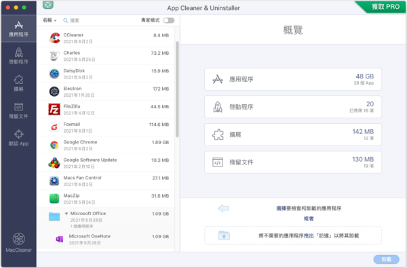Toggle the 專家模式 switch

click(169, 20)
